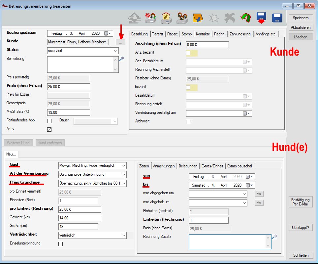The width and height of the screenshot is (318, 264).
Task: Click the ellipsis button next to Kunde
Action: coord(120,42)
